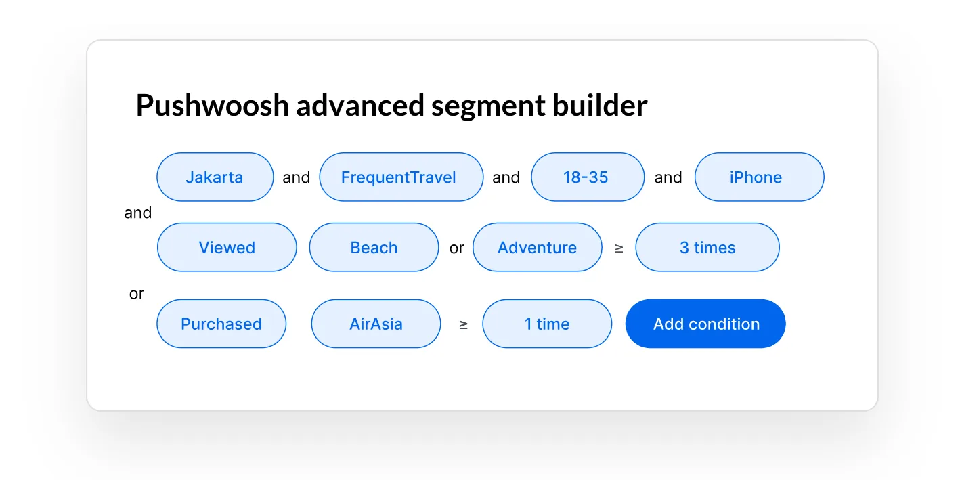Select the ≥ operator next to 3 times
This screenshot has width=960, height=480.
pos(618,248)
